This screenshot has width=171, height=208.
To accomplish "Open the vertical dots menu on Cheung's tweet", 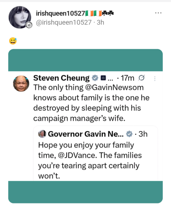I will (155, 79).
